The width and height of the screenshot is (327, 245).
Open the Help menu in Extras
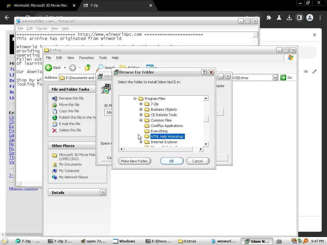point(115,58)
